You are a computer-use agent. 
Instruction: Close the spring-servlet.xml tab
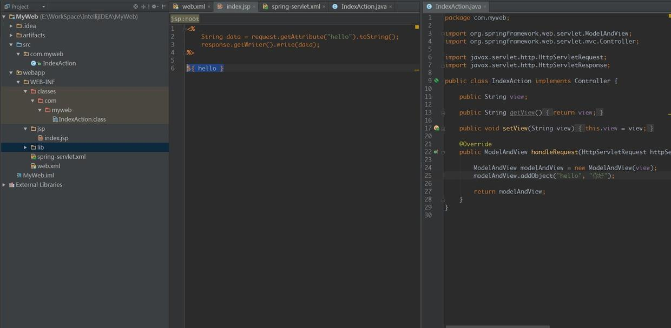point(324,7)
